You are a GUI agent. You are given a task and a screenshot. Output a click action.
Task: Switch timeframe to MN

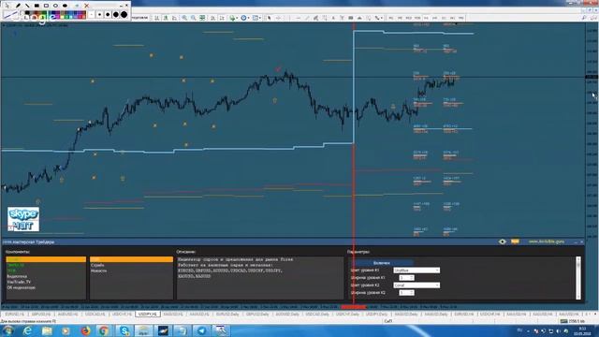[x=461, y=18]
